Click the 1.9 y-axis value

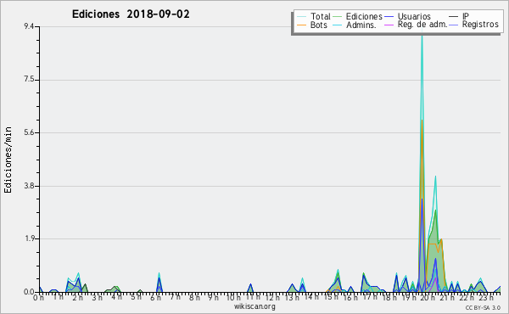pos(29,239)
